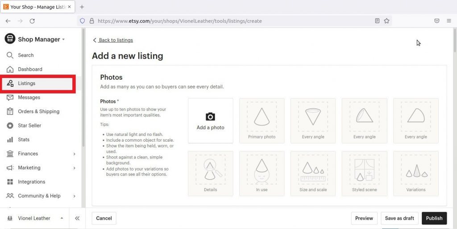The height and width of the screenshot is (229, 457).
Task: Click the Publish button
Action: coord(434,218)
